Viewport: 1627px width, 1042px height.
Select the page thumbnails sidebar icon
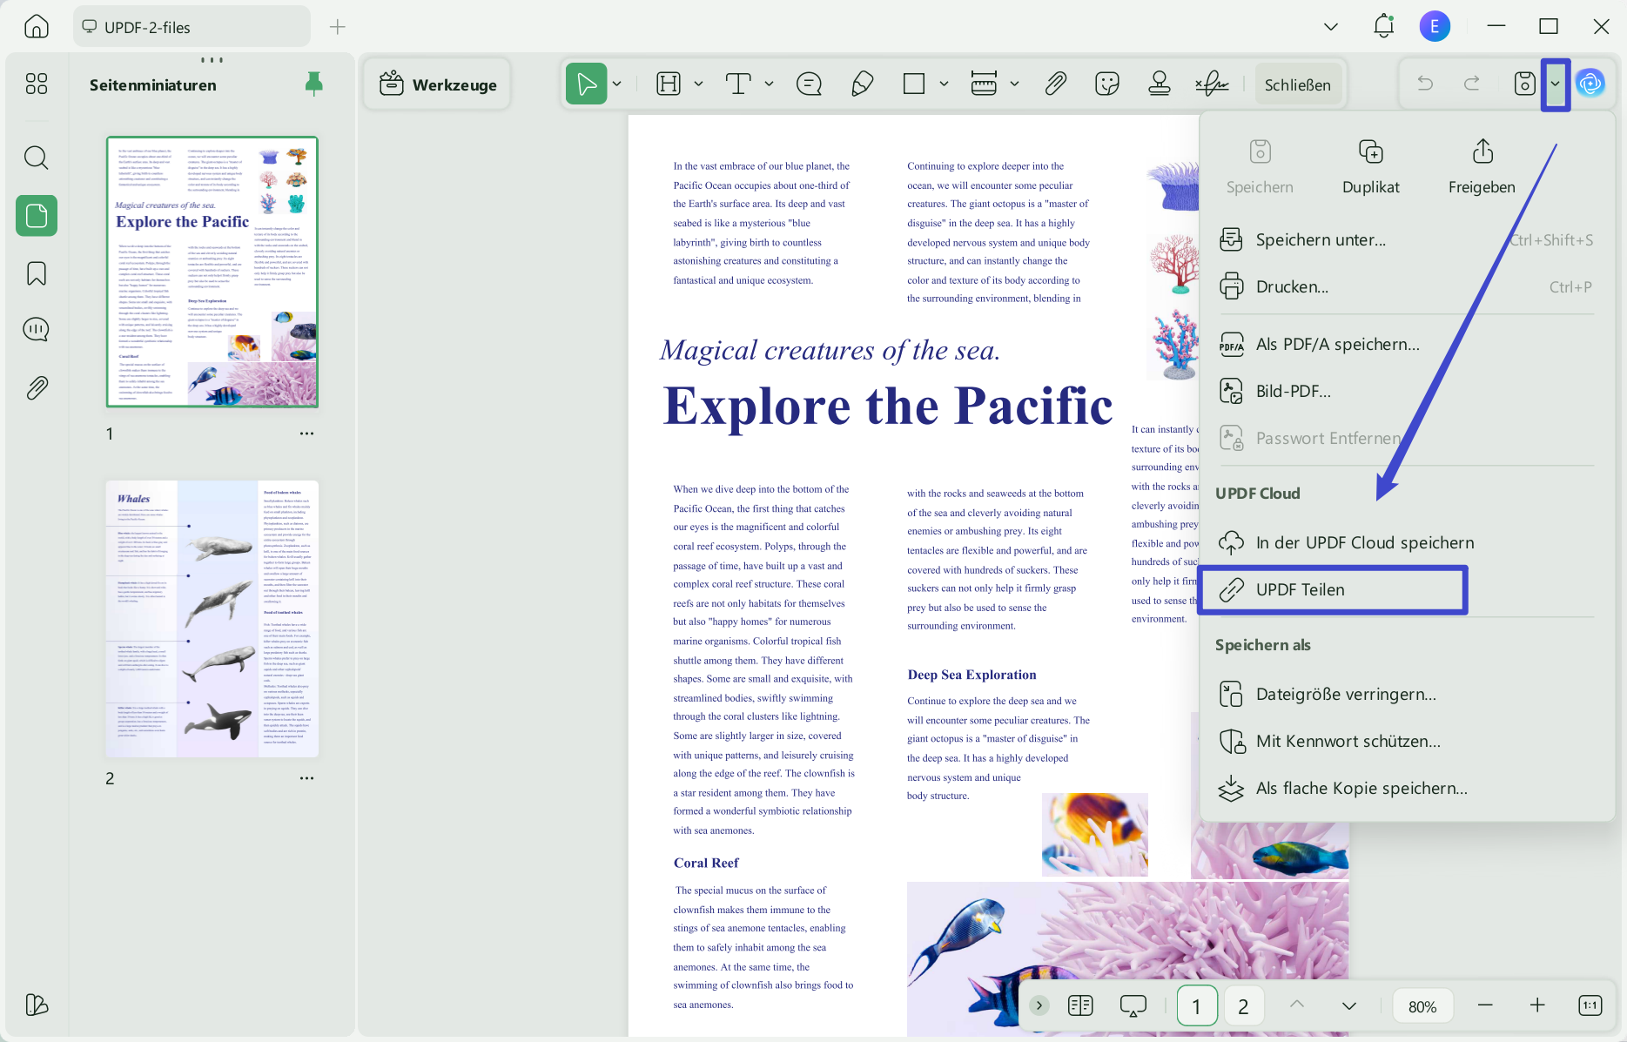click(x=37, y=215)
